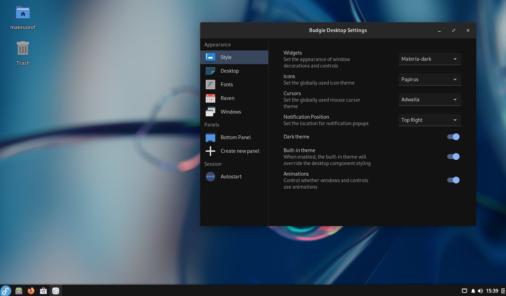Open Desktop settings via its sidebar icon

tap(210, 71)
